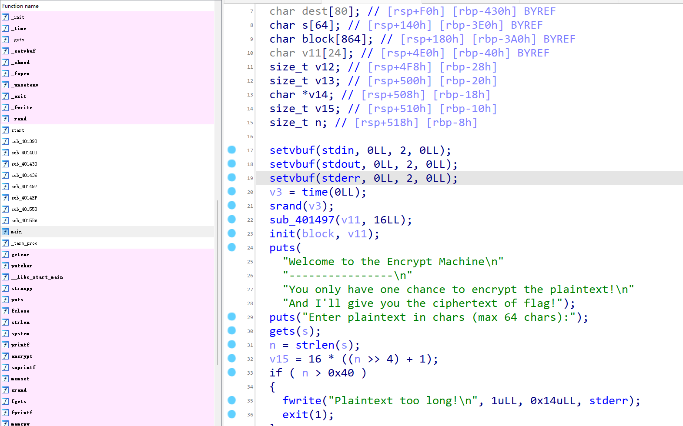Click time(0LL) call on line 20
Image resolution: width=683 pixels, height=426 pixels.
point(334,192)
